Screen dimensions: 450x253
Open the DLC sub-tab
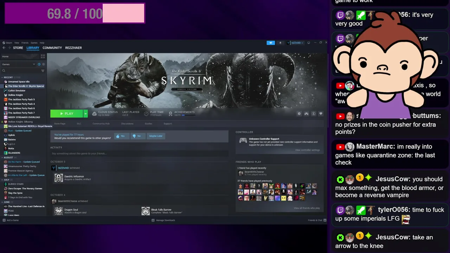coord(79,124)
